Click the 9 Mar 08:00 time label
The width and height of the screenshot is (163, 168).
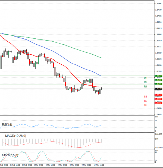pos(86,165)
